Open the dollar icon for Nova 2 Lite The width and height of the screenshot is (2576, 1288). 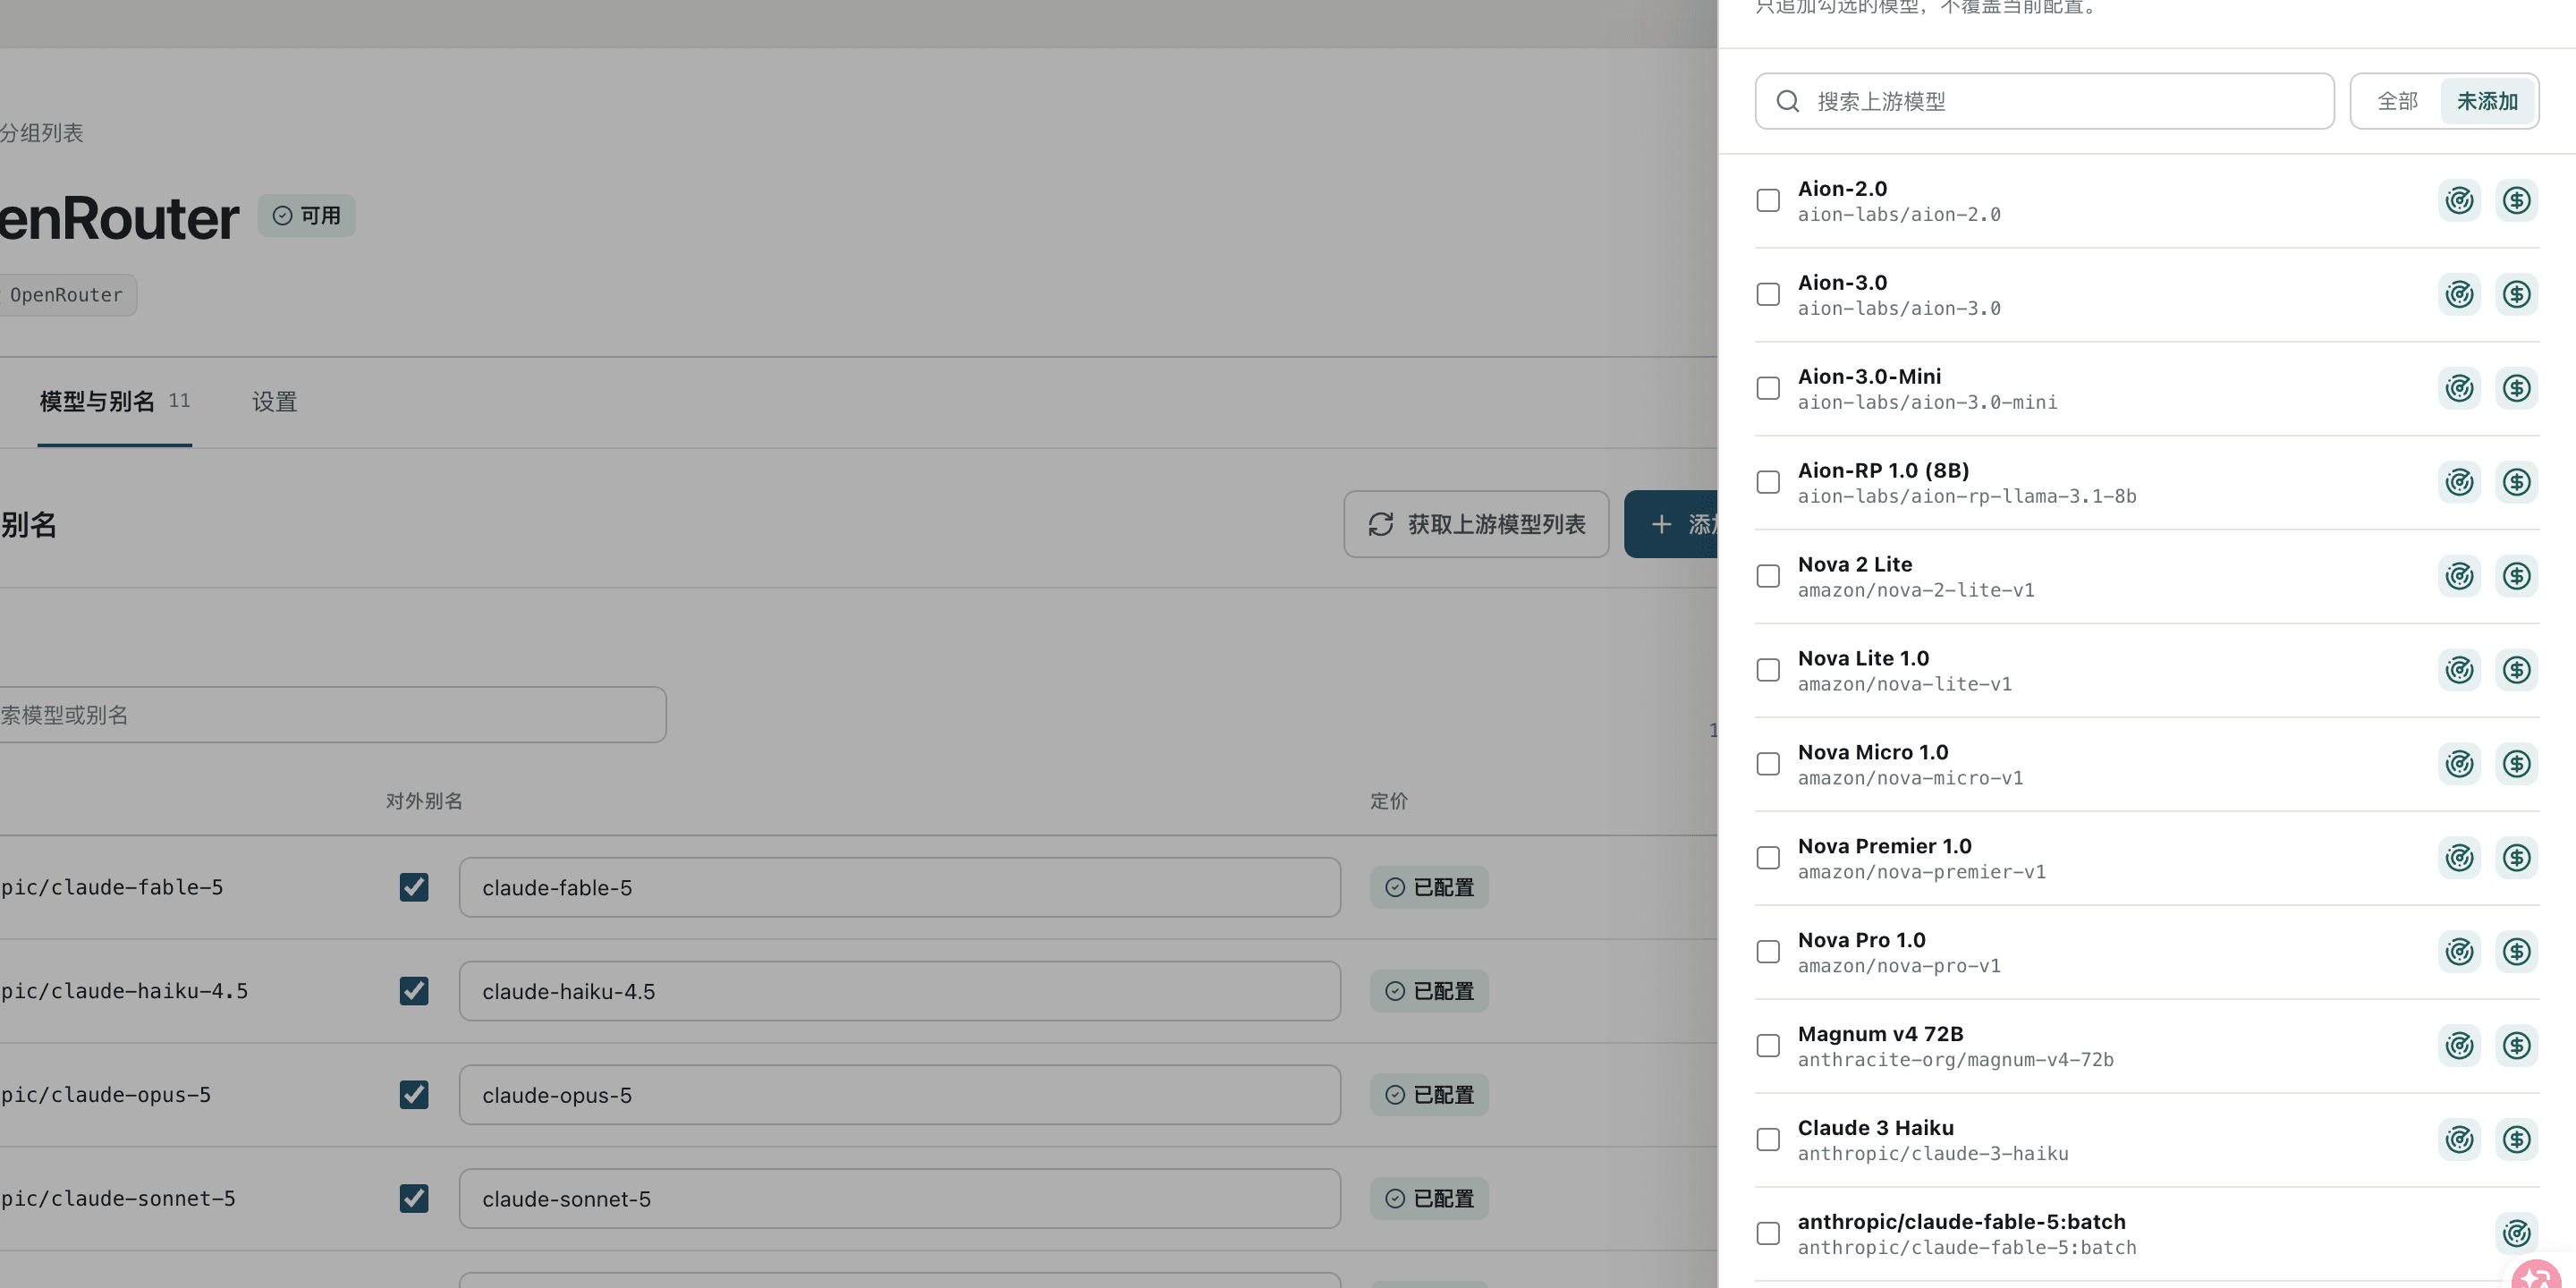[2516, 576]
